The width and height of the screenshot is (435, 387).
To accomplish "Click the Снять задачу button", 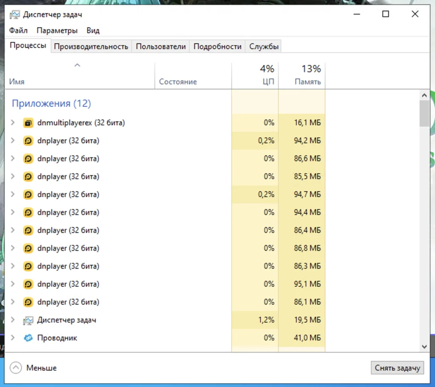I will (x=397, y=368).
